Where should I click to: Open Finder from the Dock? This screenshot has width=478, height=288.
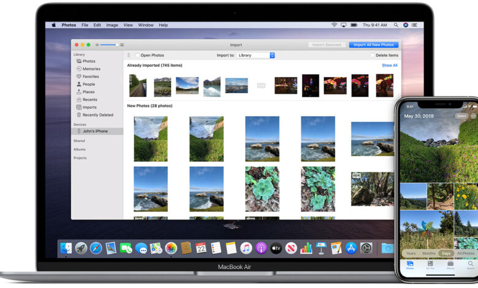(66, 248)
